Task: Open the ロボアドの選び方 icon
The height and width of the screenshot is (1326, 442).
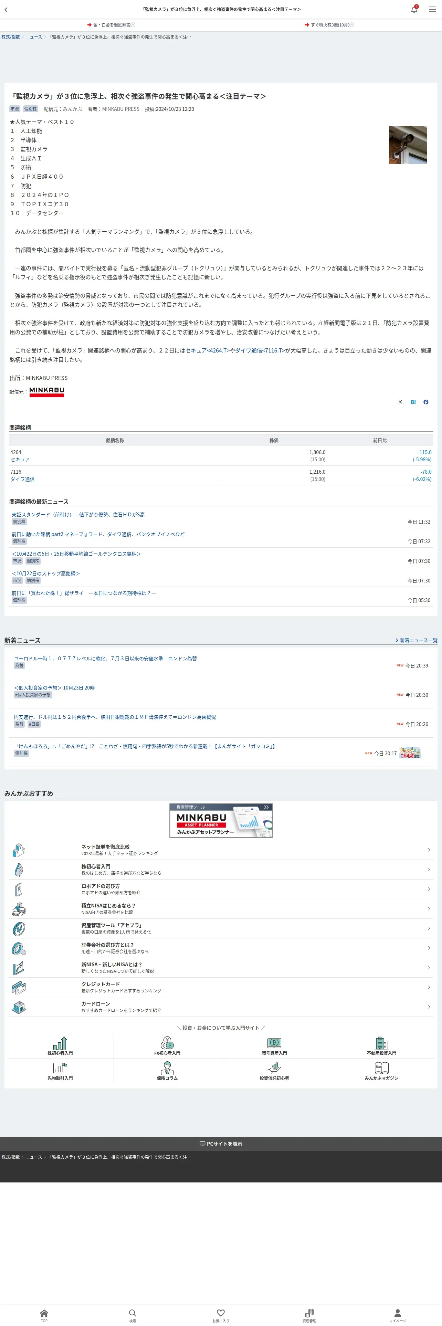Action: (19, 889)
